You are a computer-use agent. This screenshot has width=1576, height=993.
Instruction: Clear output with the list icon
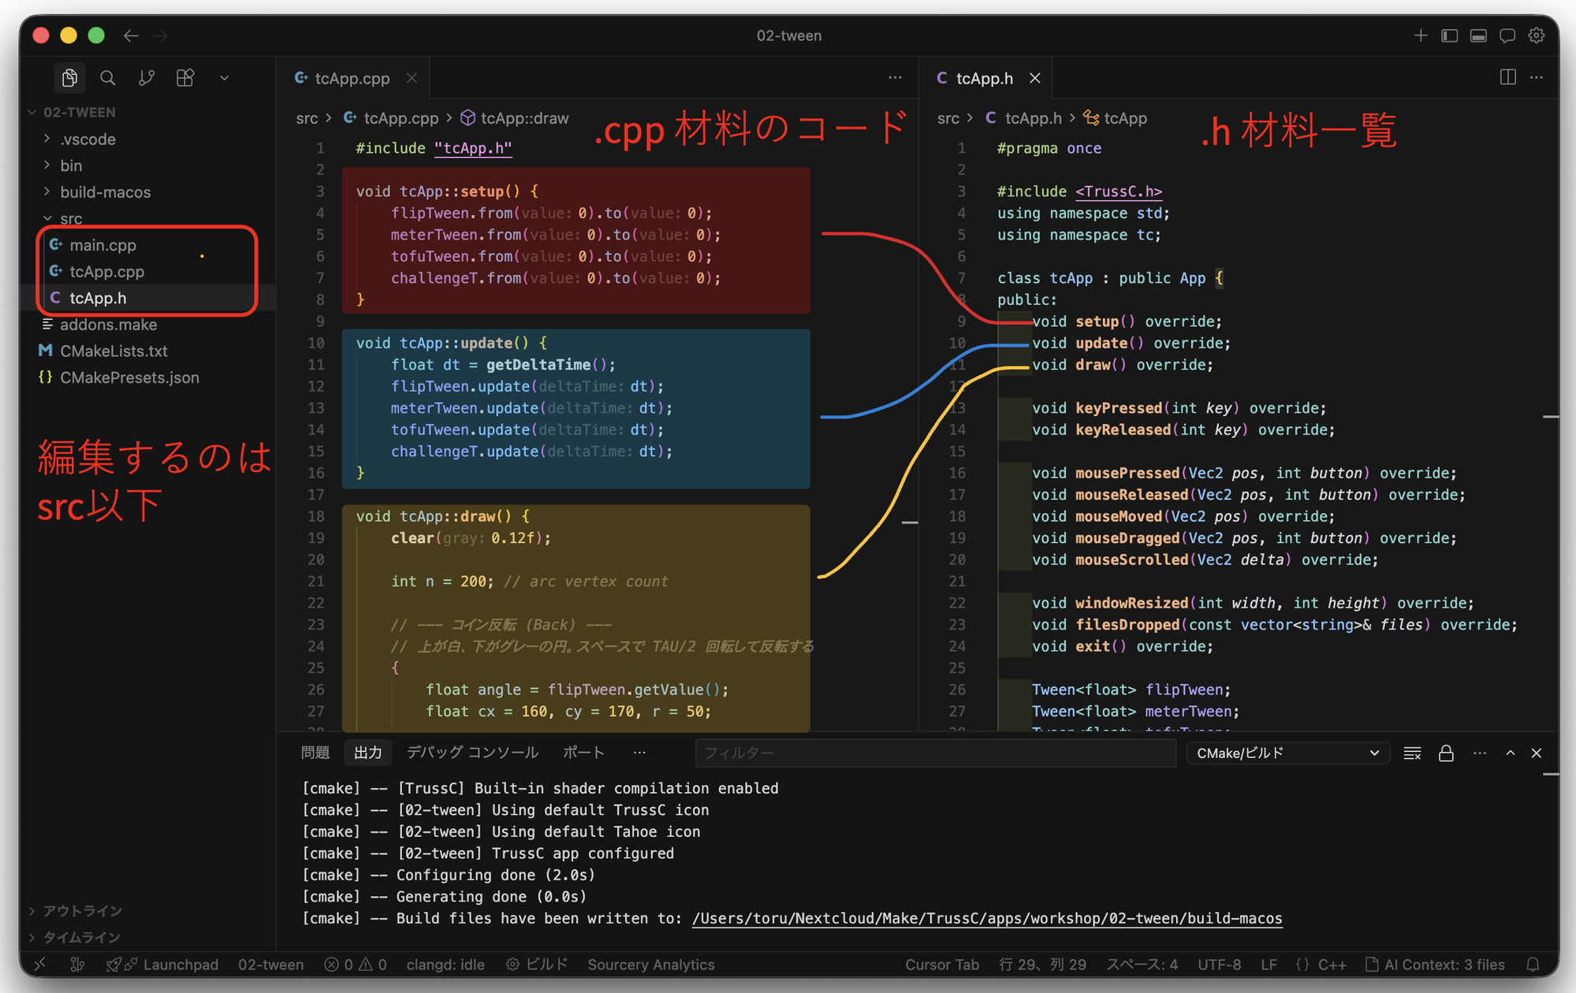(1412, 753)
